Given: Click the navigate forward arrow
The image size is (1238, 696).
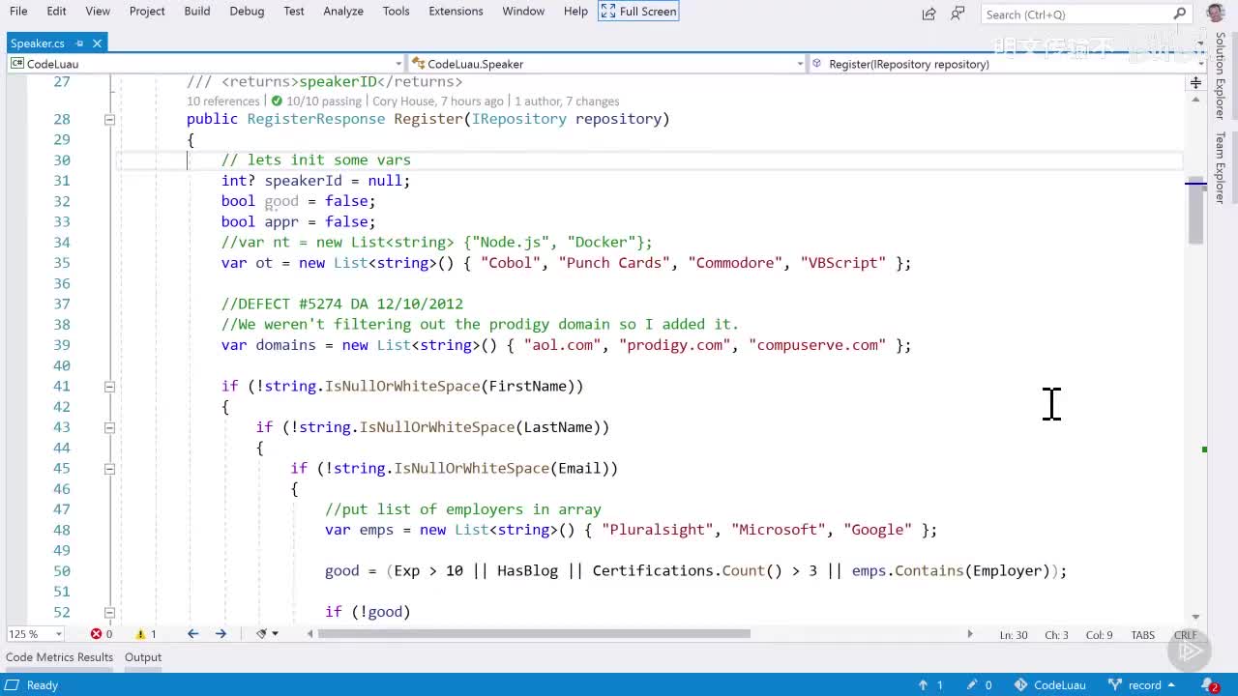Looking at the screenshot, I should click(221, 634).
